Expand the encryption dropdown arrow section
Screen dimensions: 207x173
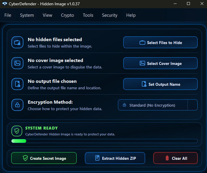193,105
